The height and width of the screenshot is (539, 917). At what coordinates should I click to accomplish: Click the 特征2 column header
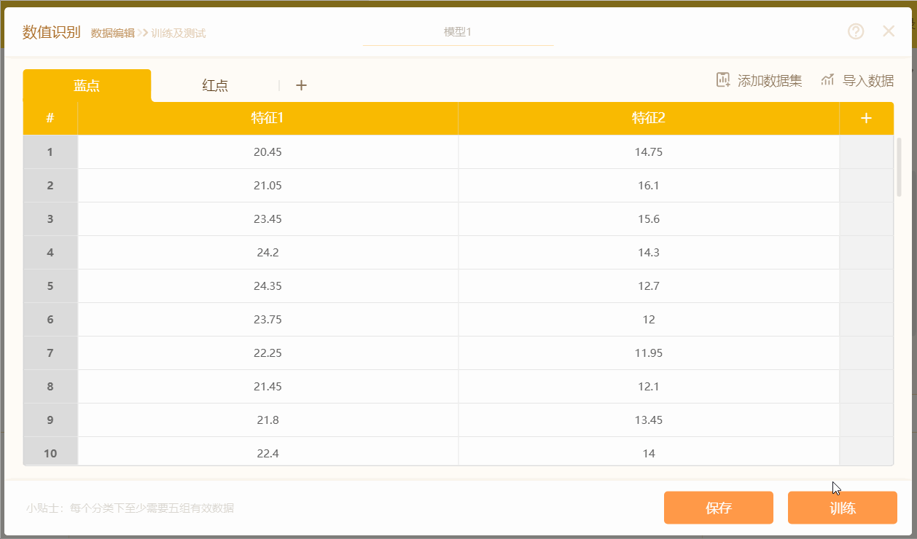(x=649, y=118)
